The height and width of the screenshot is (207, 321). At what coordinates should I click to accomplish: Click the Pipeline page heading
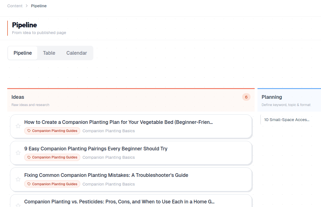tap(25, 25)
